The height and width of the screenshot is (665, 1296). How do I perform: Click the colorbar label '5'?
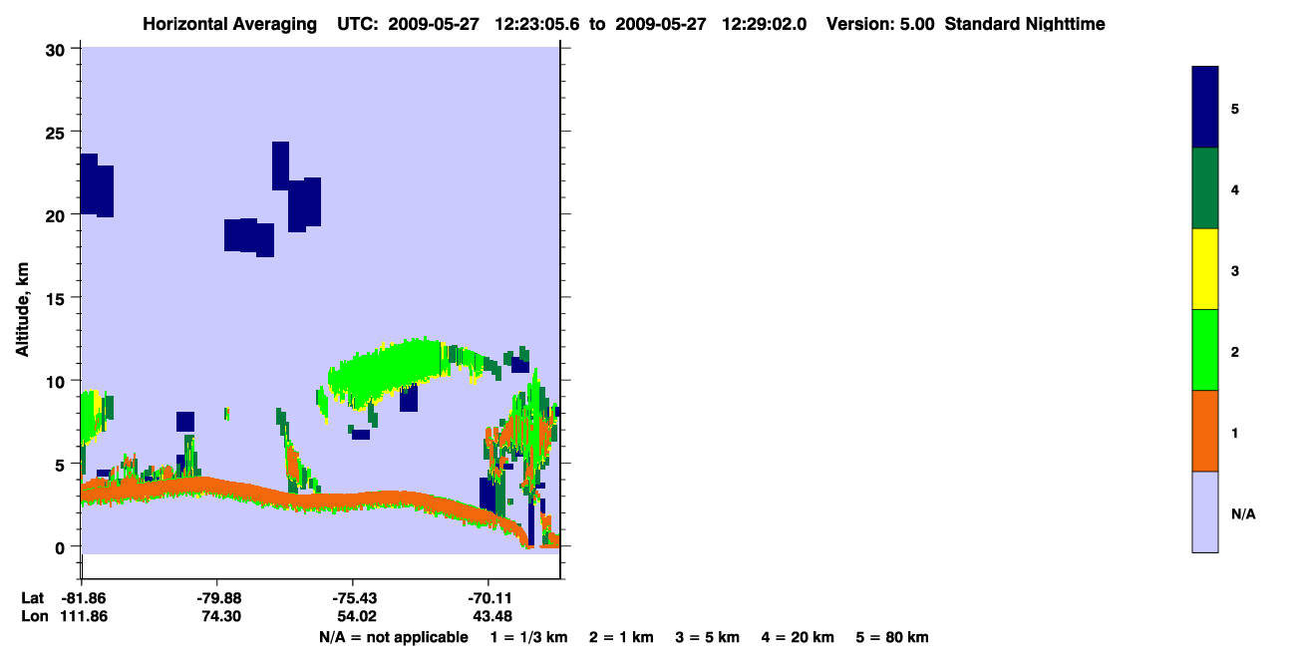coord(1235,108)
